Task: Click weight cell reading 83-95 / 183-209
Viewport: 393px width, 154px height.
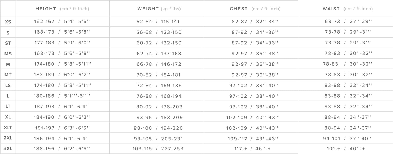Action: (x=159, y=117)
